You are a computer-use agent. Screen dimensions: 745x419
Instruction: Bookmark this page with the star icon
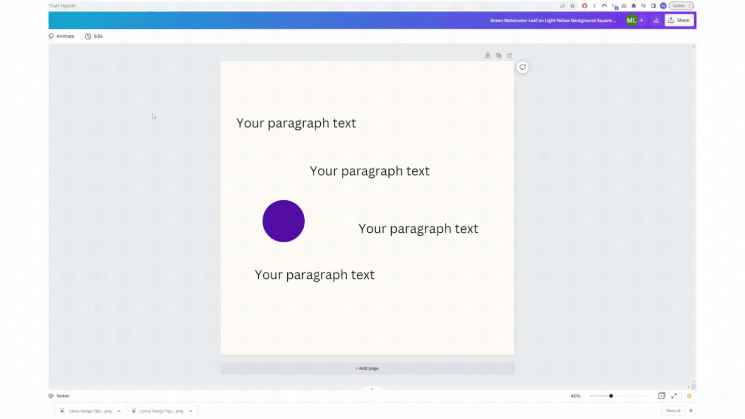pyautogui.click(x=573, y=6)
